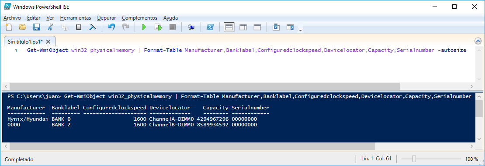
Task: Cut selection with scissors icon
Action: (50, 27)
